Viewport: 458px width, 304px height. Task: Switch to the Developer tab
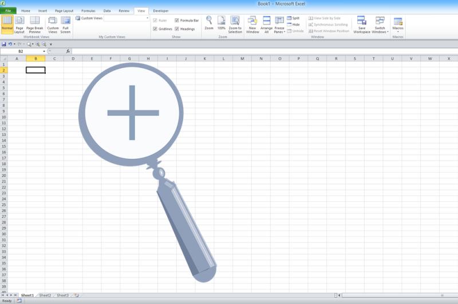pyautogui.click(x=161, y=11)
